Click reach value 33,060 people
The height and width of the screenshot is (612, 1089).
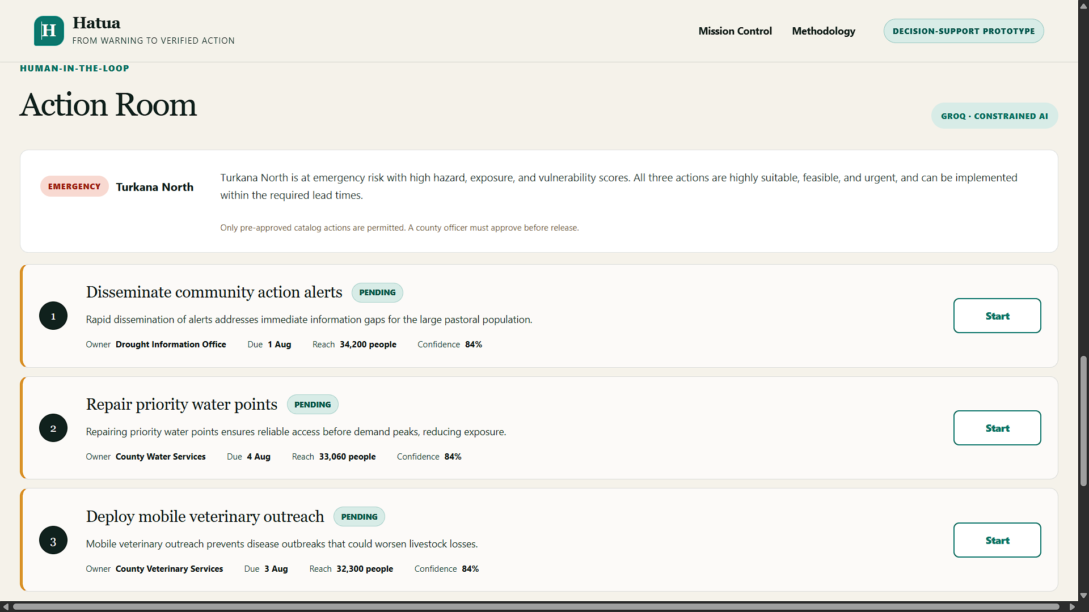point(347,457)
